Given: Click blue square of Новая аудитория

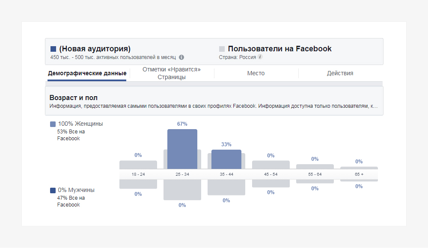Looking at the screenshot, I should (x=53, y=49).
